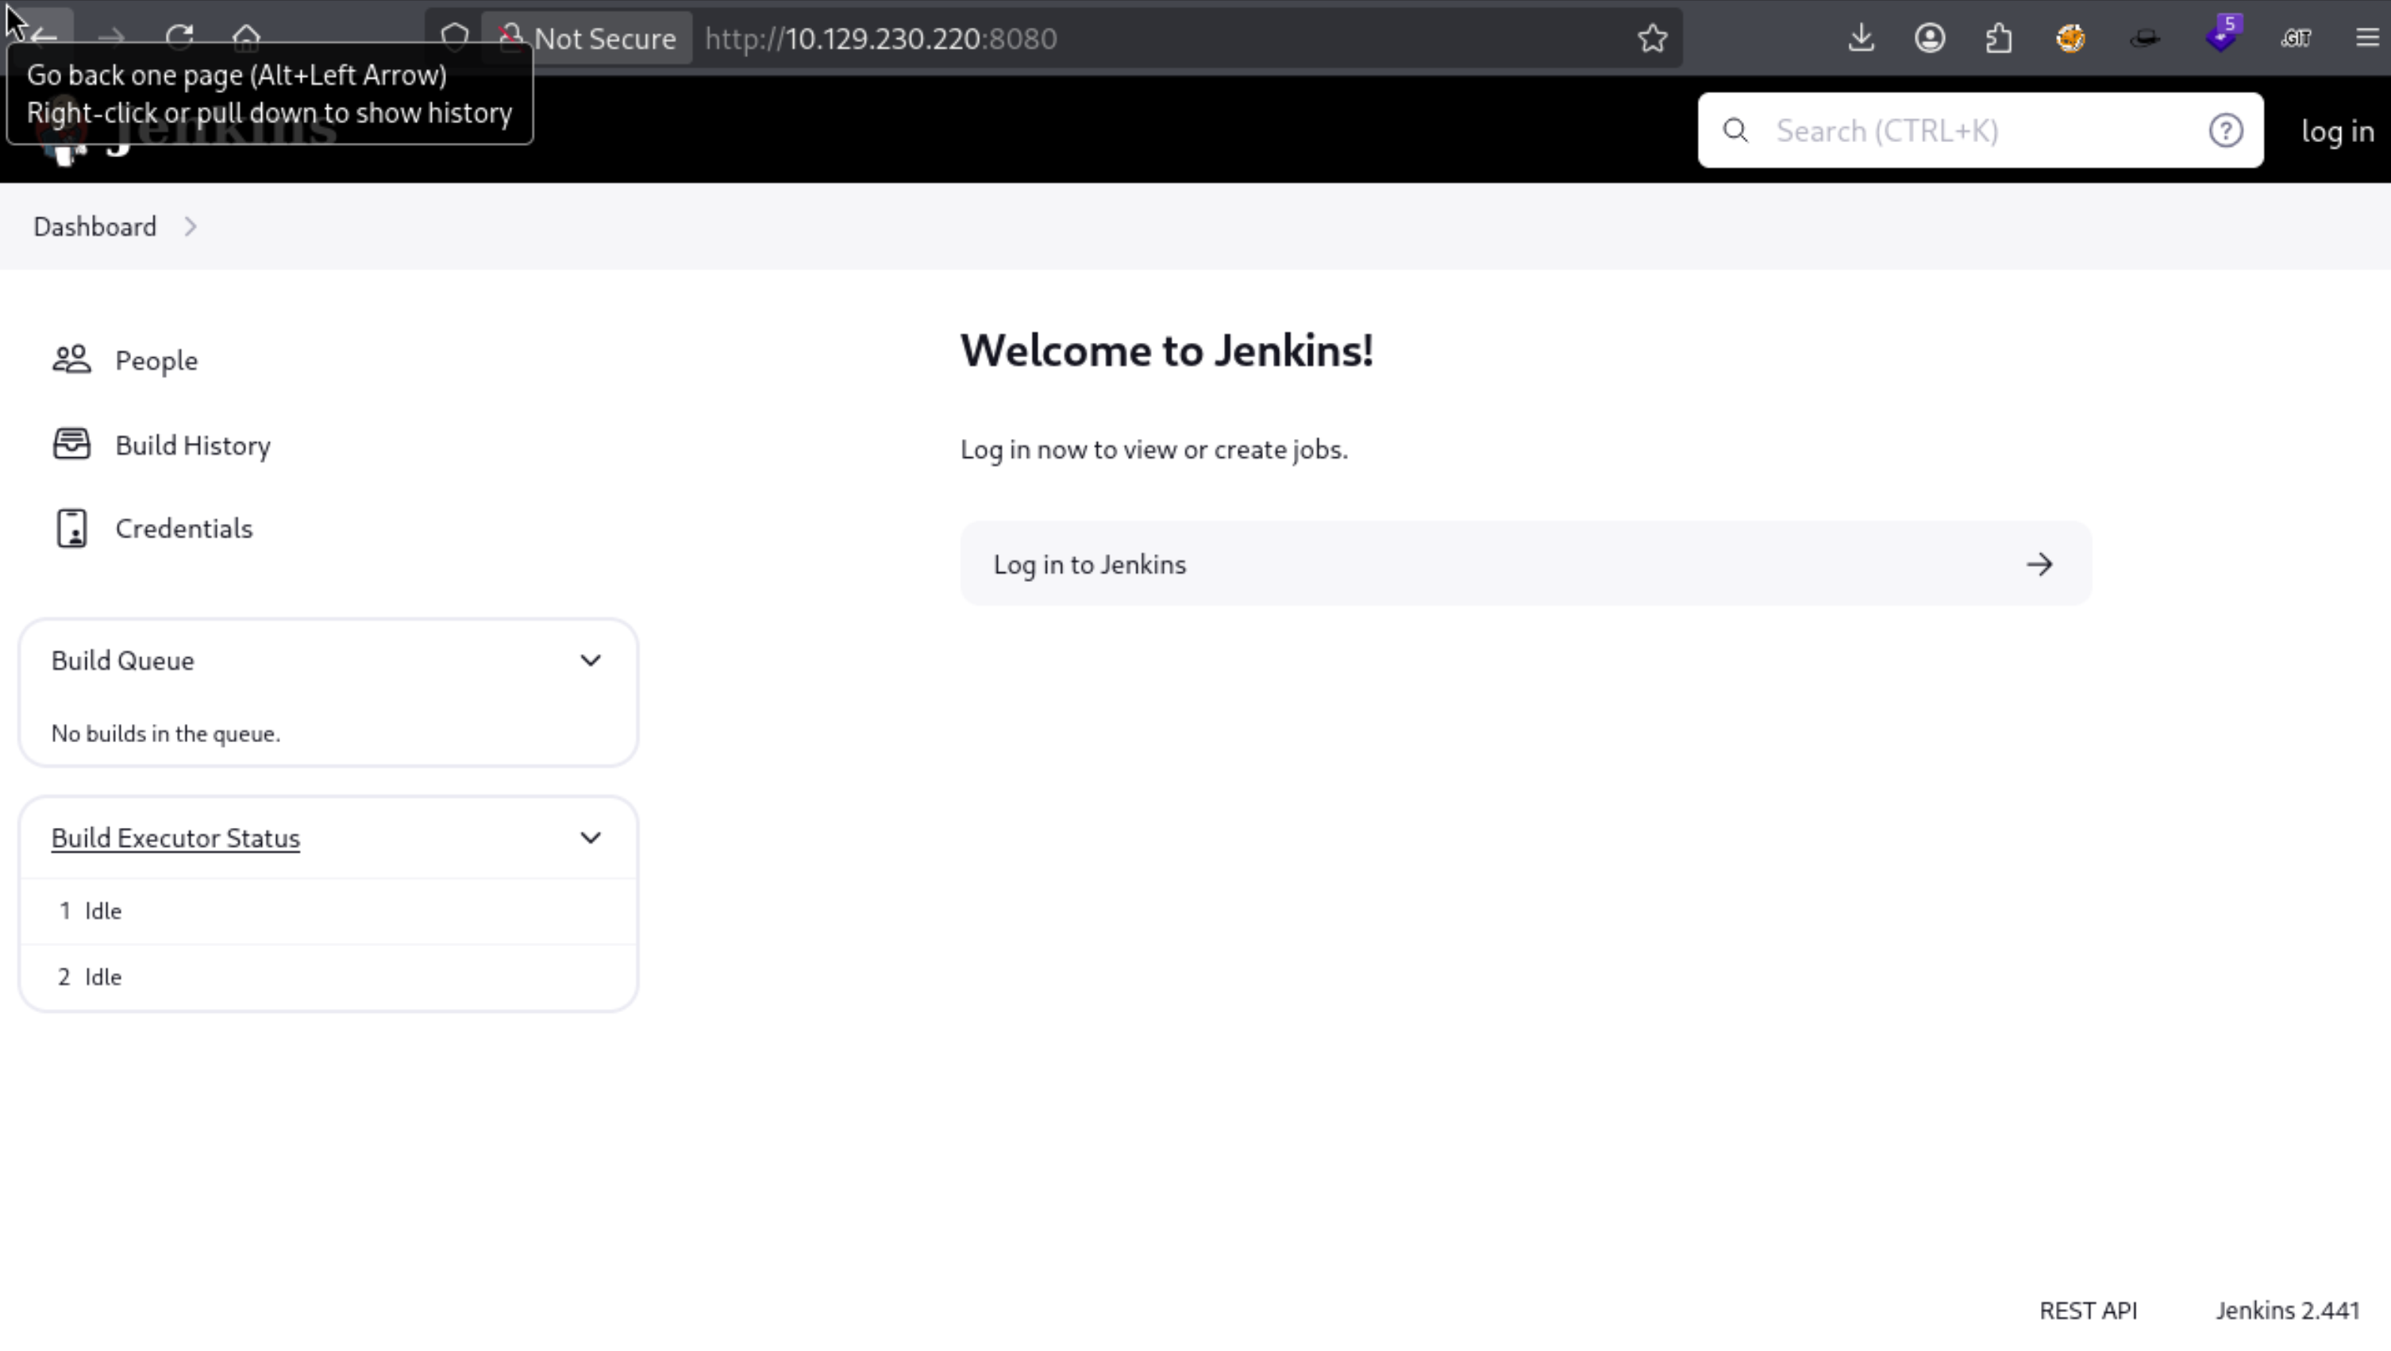Click the Credentials badge icon
This screenshot has width=2391, height=1351.
pos(71,529)
